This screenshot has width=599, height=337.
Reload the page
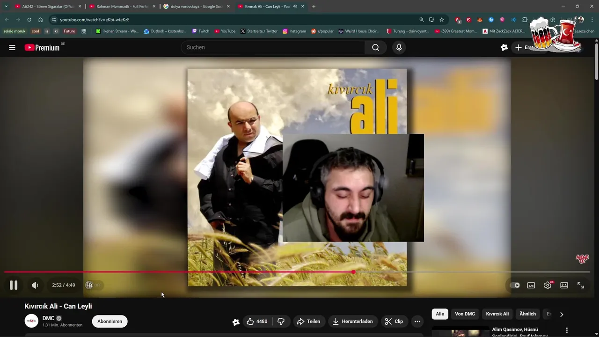pyautogui.click(x=29, y=20)
